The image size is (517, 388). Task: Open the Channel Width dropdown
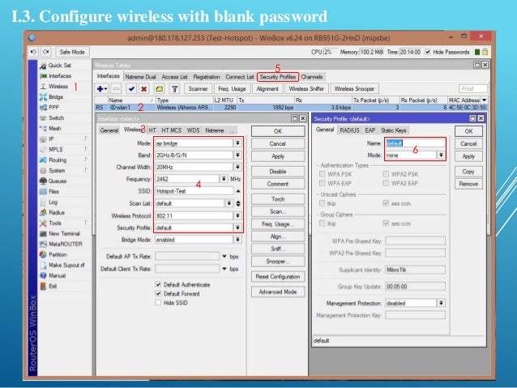click(x=237, y=167)
